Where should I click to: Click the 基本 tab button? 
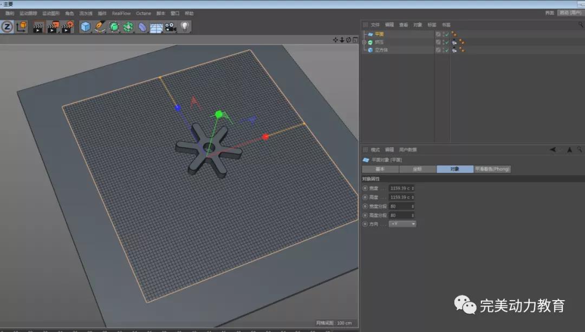tap(380, 169)
